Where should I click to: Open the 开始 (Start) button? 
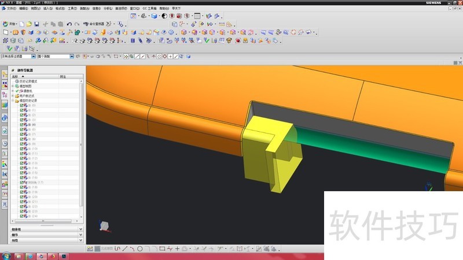coord(9,24)
